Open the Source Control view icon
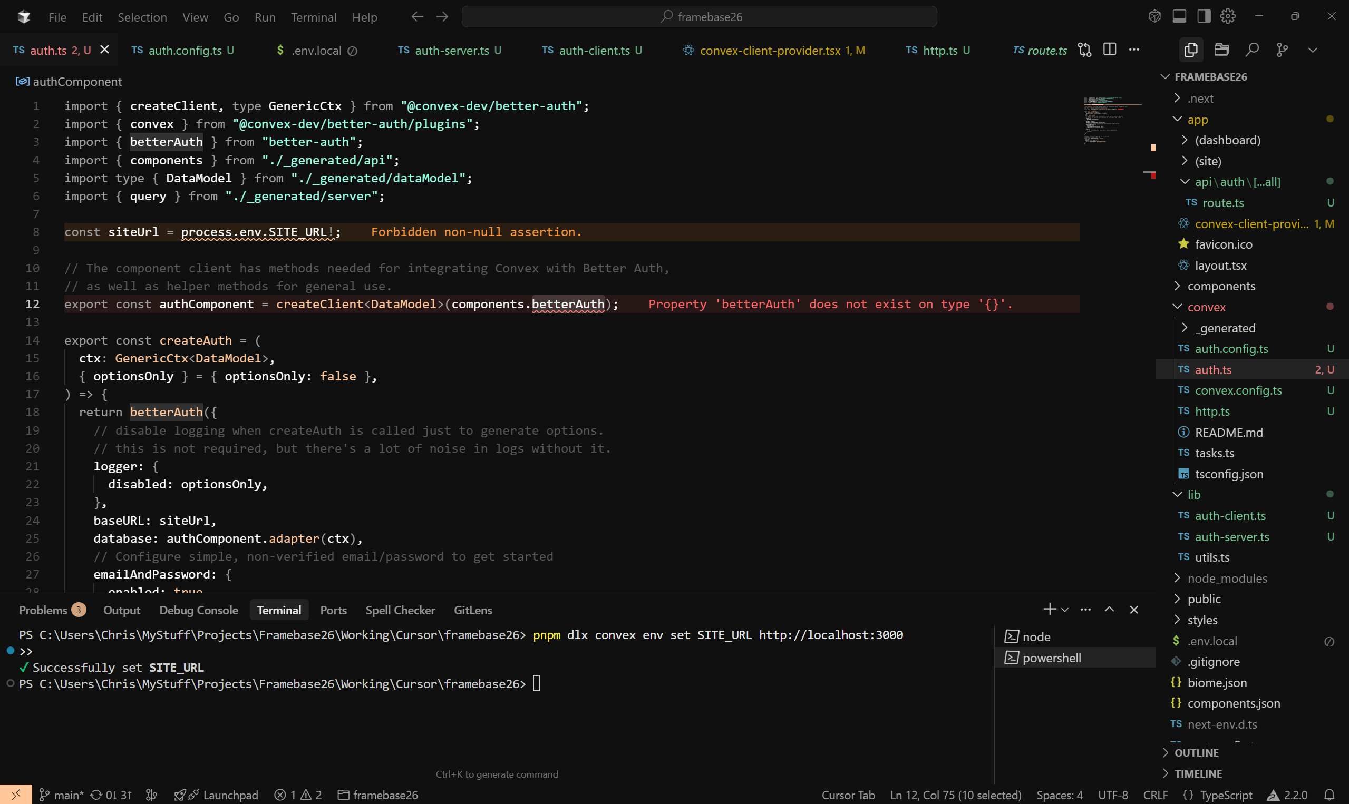1349x804 pixels. 1282,50
